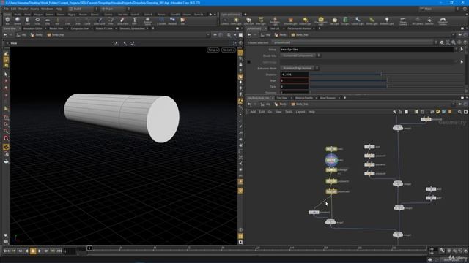Click the step back one frame button
469x263 pixels.
(x=20, y=251)
